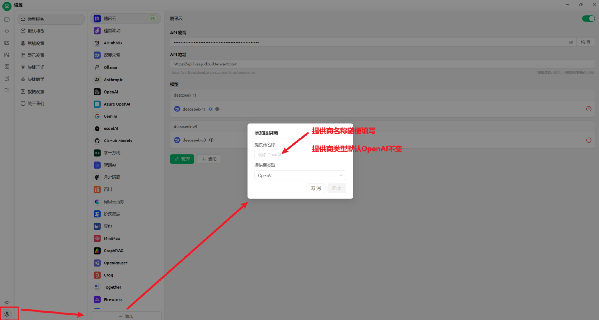Select the Anthropic provider
This screenshot has width=599, height=320.
tap(126, 80)
